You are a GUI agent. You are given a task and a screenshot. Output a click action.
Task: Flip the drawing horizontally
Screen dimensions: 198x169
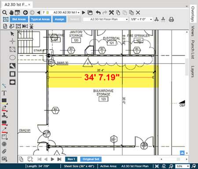[25, 26]
